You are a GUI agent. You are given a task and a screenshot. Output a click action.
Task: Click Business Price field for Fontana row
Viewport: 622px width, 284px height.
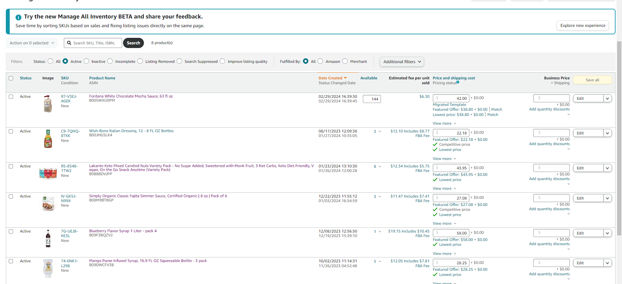tap(551, 98)
